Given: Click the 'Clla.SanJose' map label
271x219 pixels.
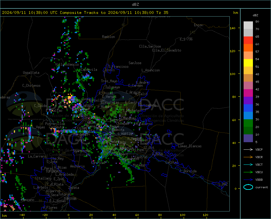Looking at the screenshot, I should pos(150,46).
